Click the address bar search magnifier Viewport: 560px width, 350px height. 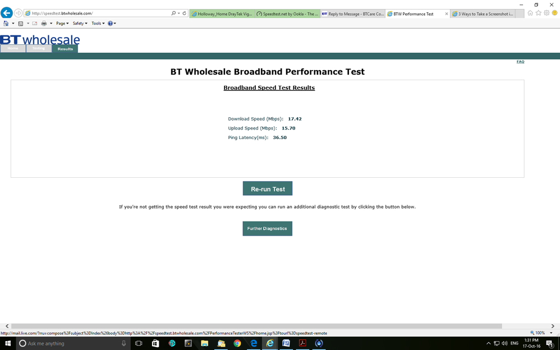(173, 13)
